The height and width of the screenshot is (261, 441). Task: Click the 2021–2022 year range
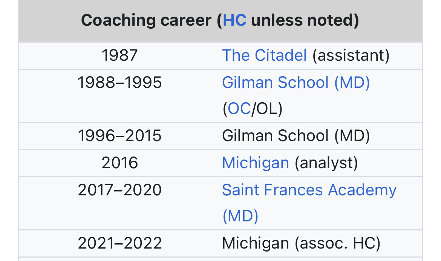(119, 243)
